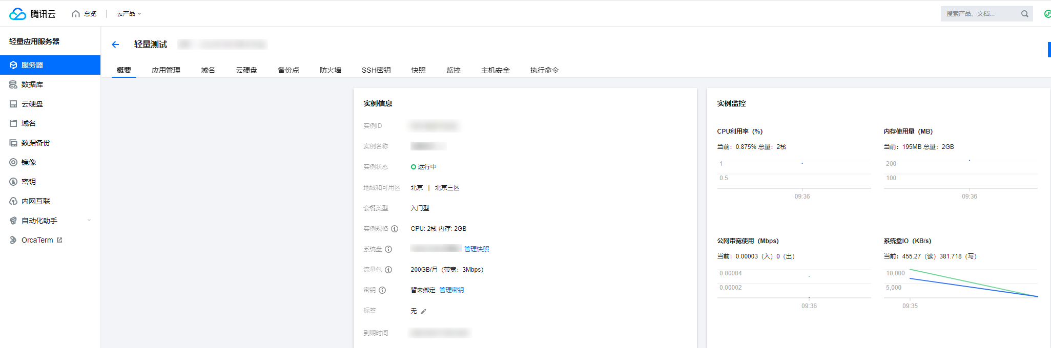The image size is (1051, 348).
Task: Select the 概要 tab
Action: tap(124, 70)
